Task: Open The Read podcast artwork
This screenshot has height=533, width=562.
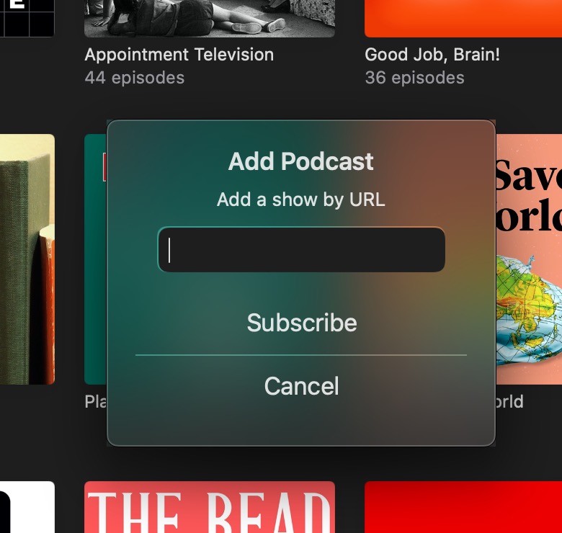Action: coord(209,507)
